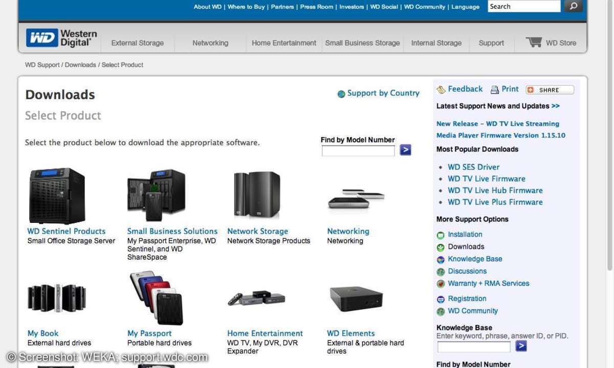Image resolution: width=614 pixels, height=368 pixels.
Task: Select the My Passport drives image
Action: click(x=155, y=298)
